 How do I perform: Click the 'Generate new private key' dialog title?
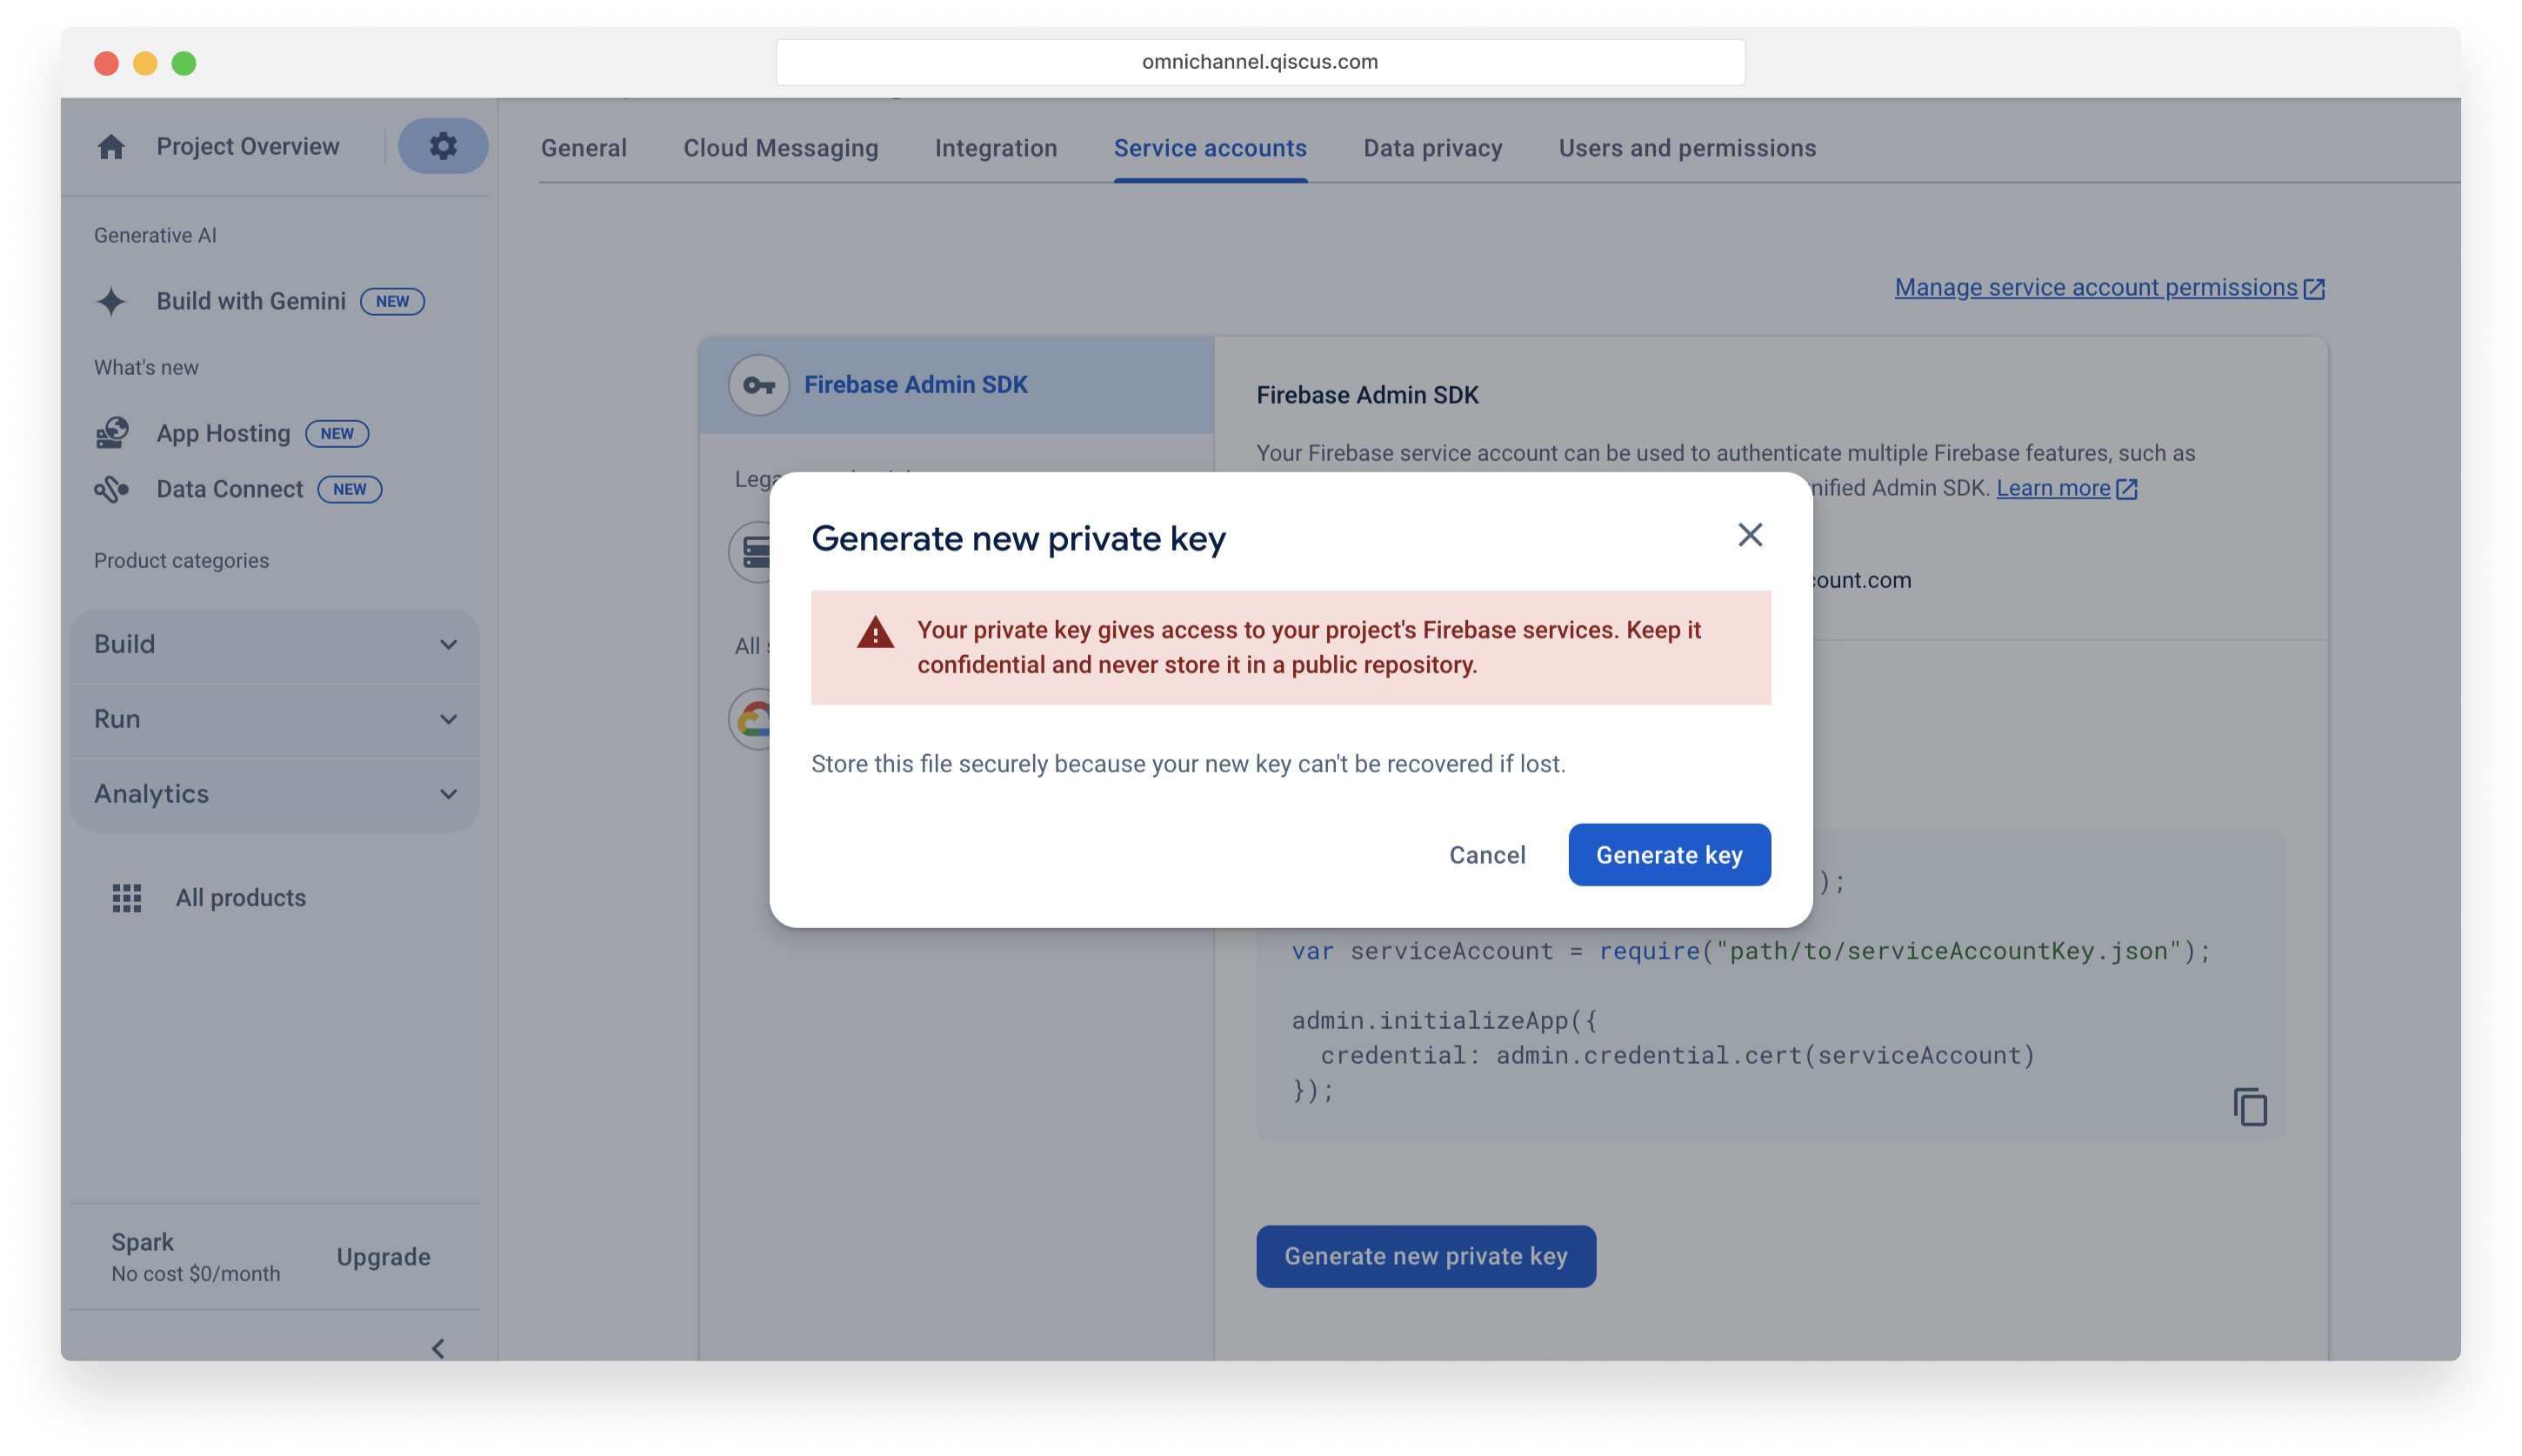coord(1017,538)
